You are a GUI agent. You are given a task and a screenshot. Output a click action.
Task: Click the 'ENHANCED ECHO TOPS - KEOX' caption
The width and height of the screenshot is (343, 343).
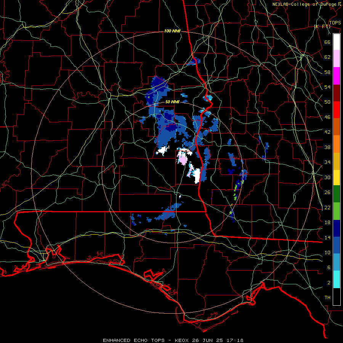pos(147,340)
